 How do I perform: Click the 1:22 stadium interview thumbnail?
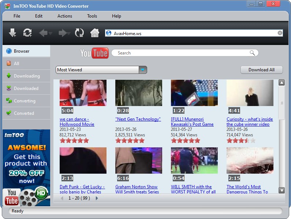point(194,93)
